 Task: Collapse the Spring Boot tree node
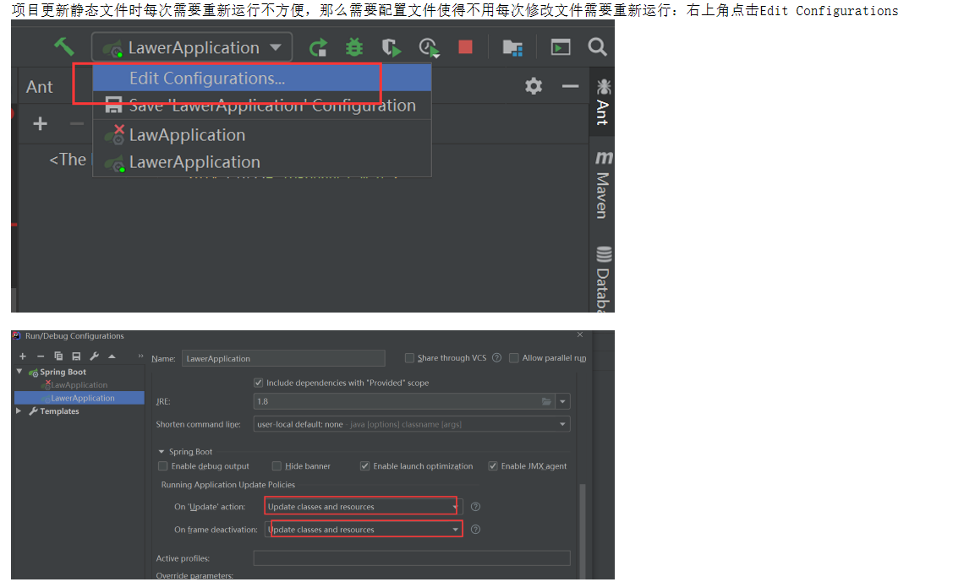(19, 372)
